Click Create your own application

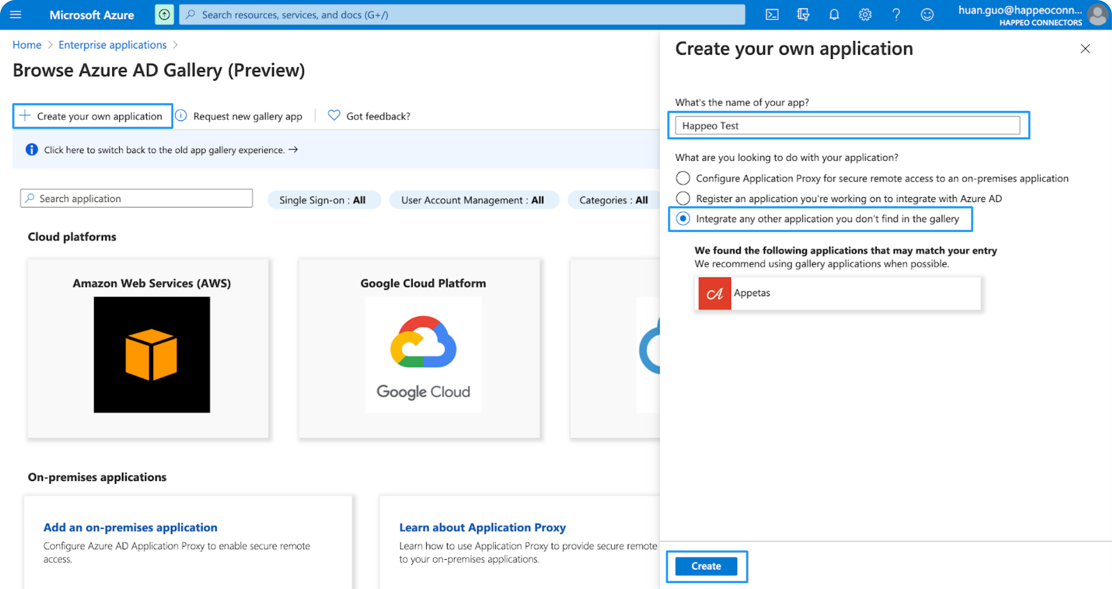coord(93,116)
